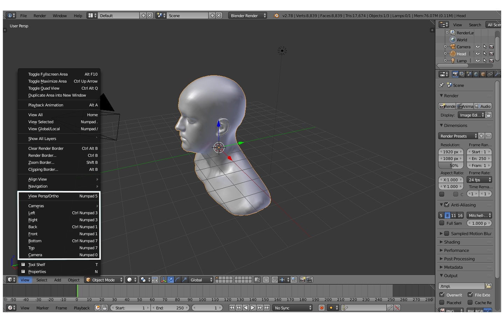Open the Object Mode dropdown
This screenshot has width=504, height=315.
[x=103, y=280]
